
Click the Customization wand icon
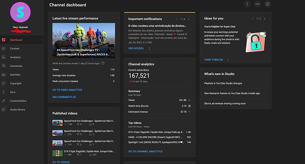coord(4,101)
